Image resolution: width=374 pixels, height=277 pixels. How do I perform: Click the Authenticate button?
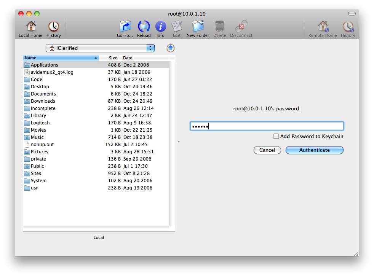[x=314, y=150]
